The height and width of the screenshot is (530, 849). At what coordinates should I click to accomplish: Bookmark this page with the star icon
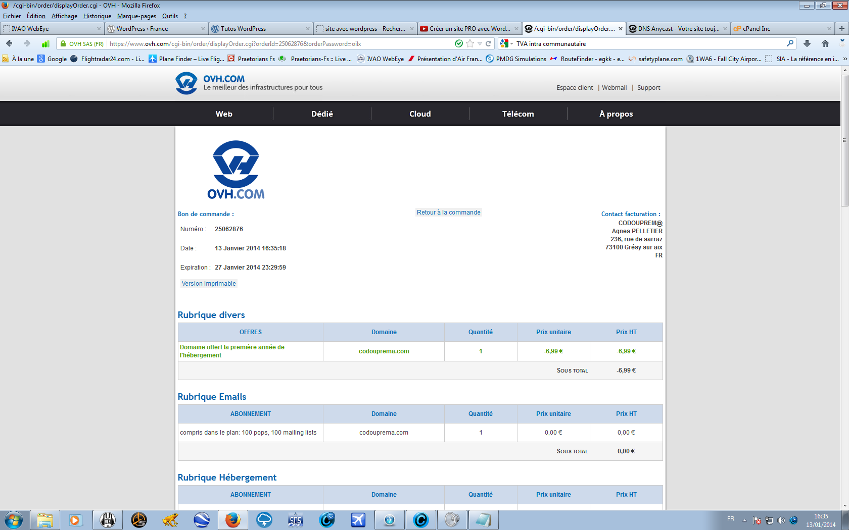(x=470, y=44)
